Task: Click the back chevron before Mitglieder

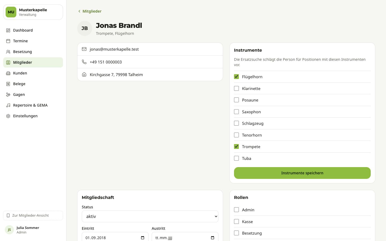Action: point(79,11)
